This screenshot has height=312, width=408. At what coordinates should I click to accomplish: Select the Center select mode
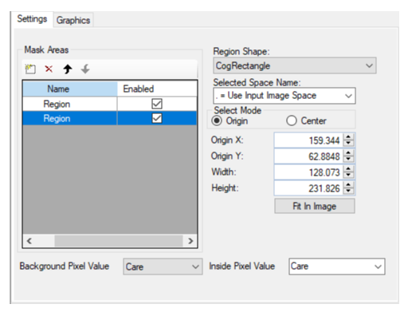[292, 120]
